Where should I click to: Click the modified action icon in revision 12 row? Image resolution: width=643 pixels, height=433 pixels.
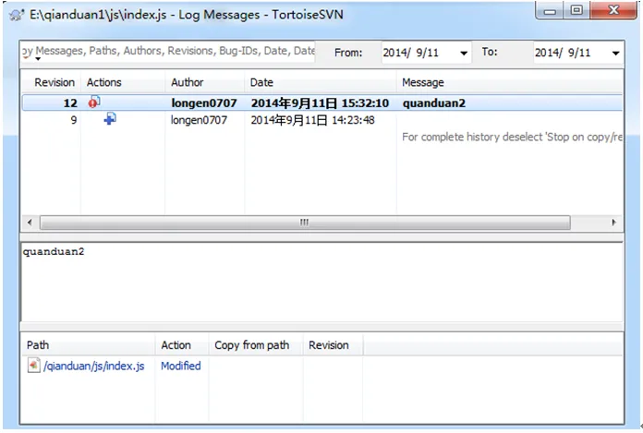tap(94, 102)
